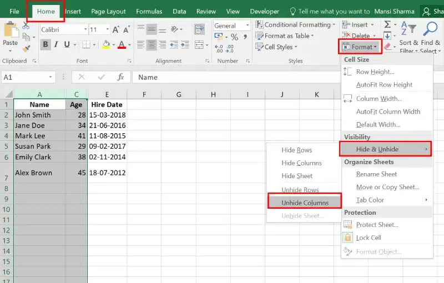This screenshot has width=444, height=283.
Task: Open Tab Color submenu
Action: pos(387,200)
